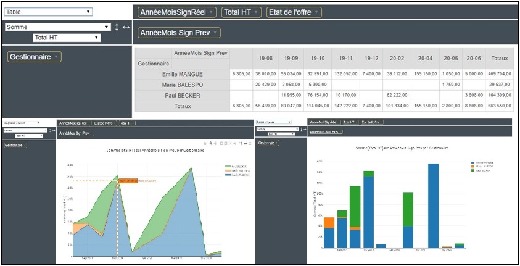Click the Totaux column header

(x=500, y=58)
